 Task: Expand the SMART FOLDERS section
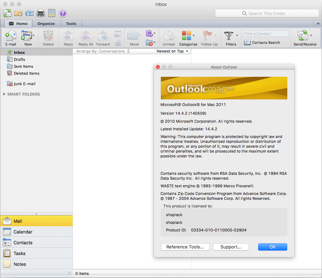click(x=4, y=94)
